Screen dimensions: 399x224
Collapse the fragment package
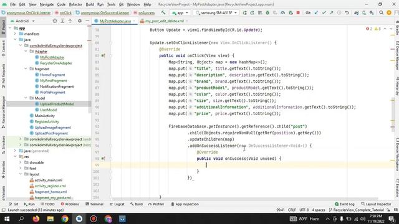click(x=26, y=69)
